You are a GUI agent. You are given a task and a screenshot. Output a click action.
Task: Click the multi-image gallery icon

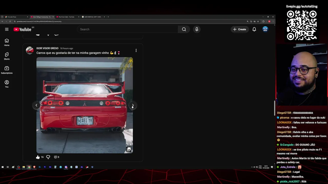tap(129, 149)
